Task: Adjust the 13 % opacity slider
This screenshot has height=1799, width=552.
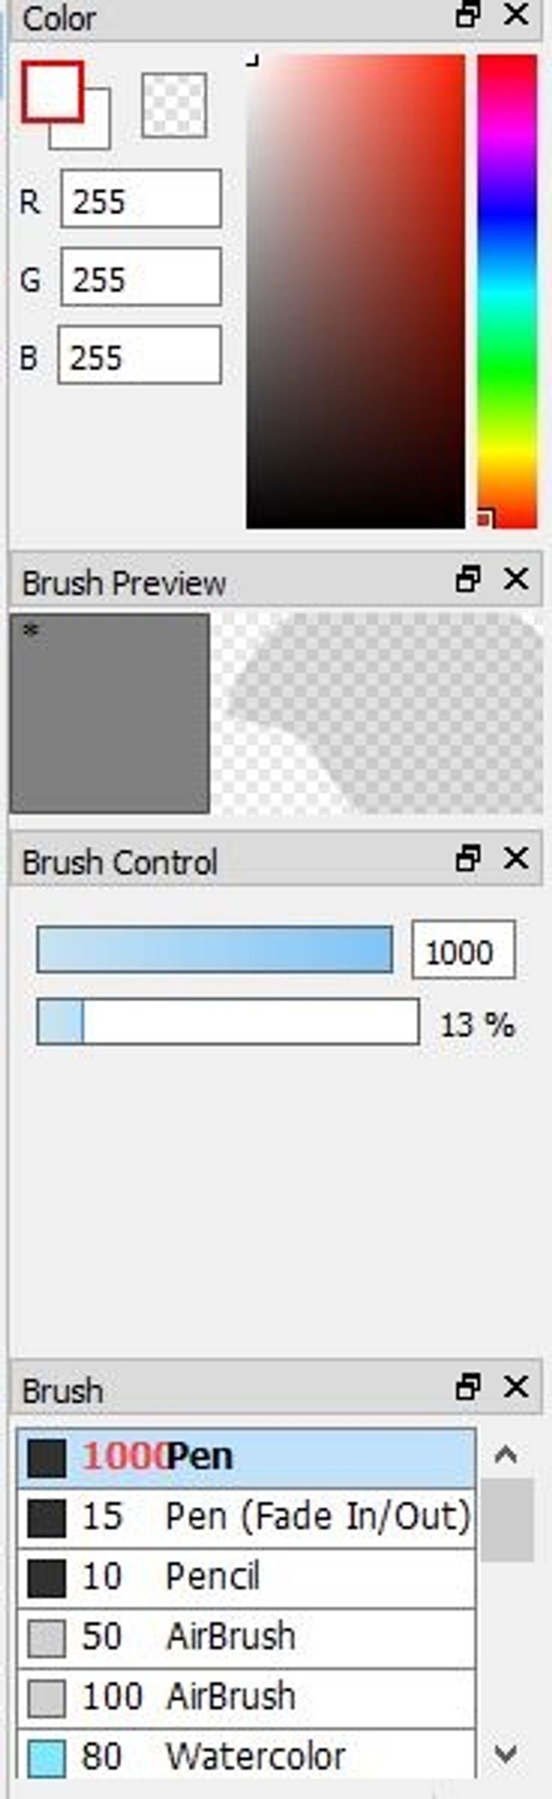Action: pyautogui.click(x=228, y=1022)
